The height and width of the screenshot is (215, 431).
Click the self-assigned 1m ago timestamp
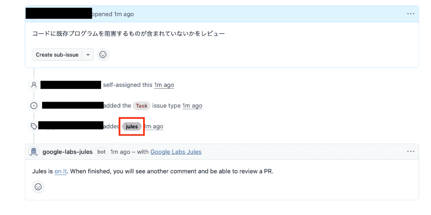point(164,85)
